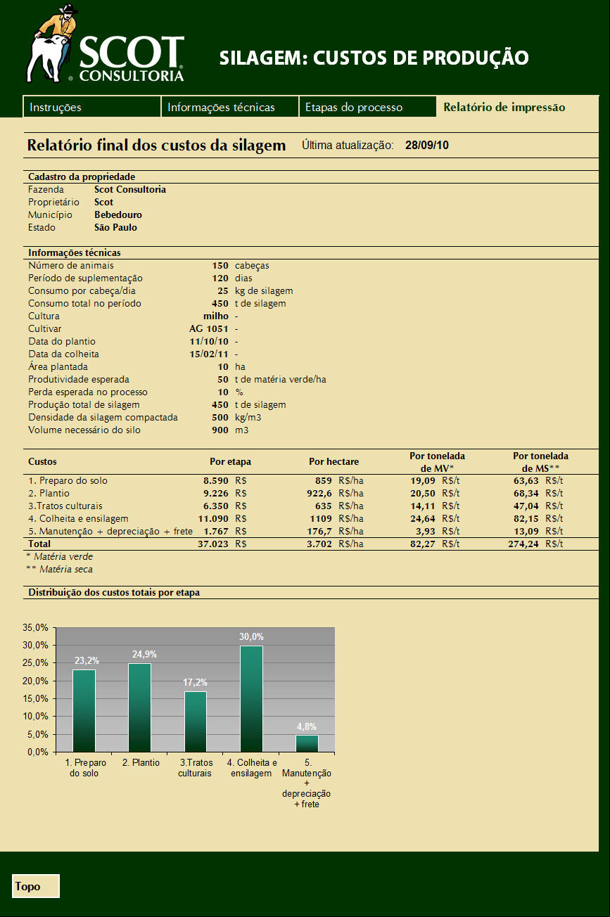Select the Volume necessário do silo value
The width and height of the screenshot is (610, 917).
220,430
